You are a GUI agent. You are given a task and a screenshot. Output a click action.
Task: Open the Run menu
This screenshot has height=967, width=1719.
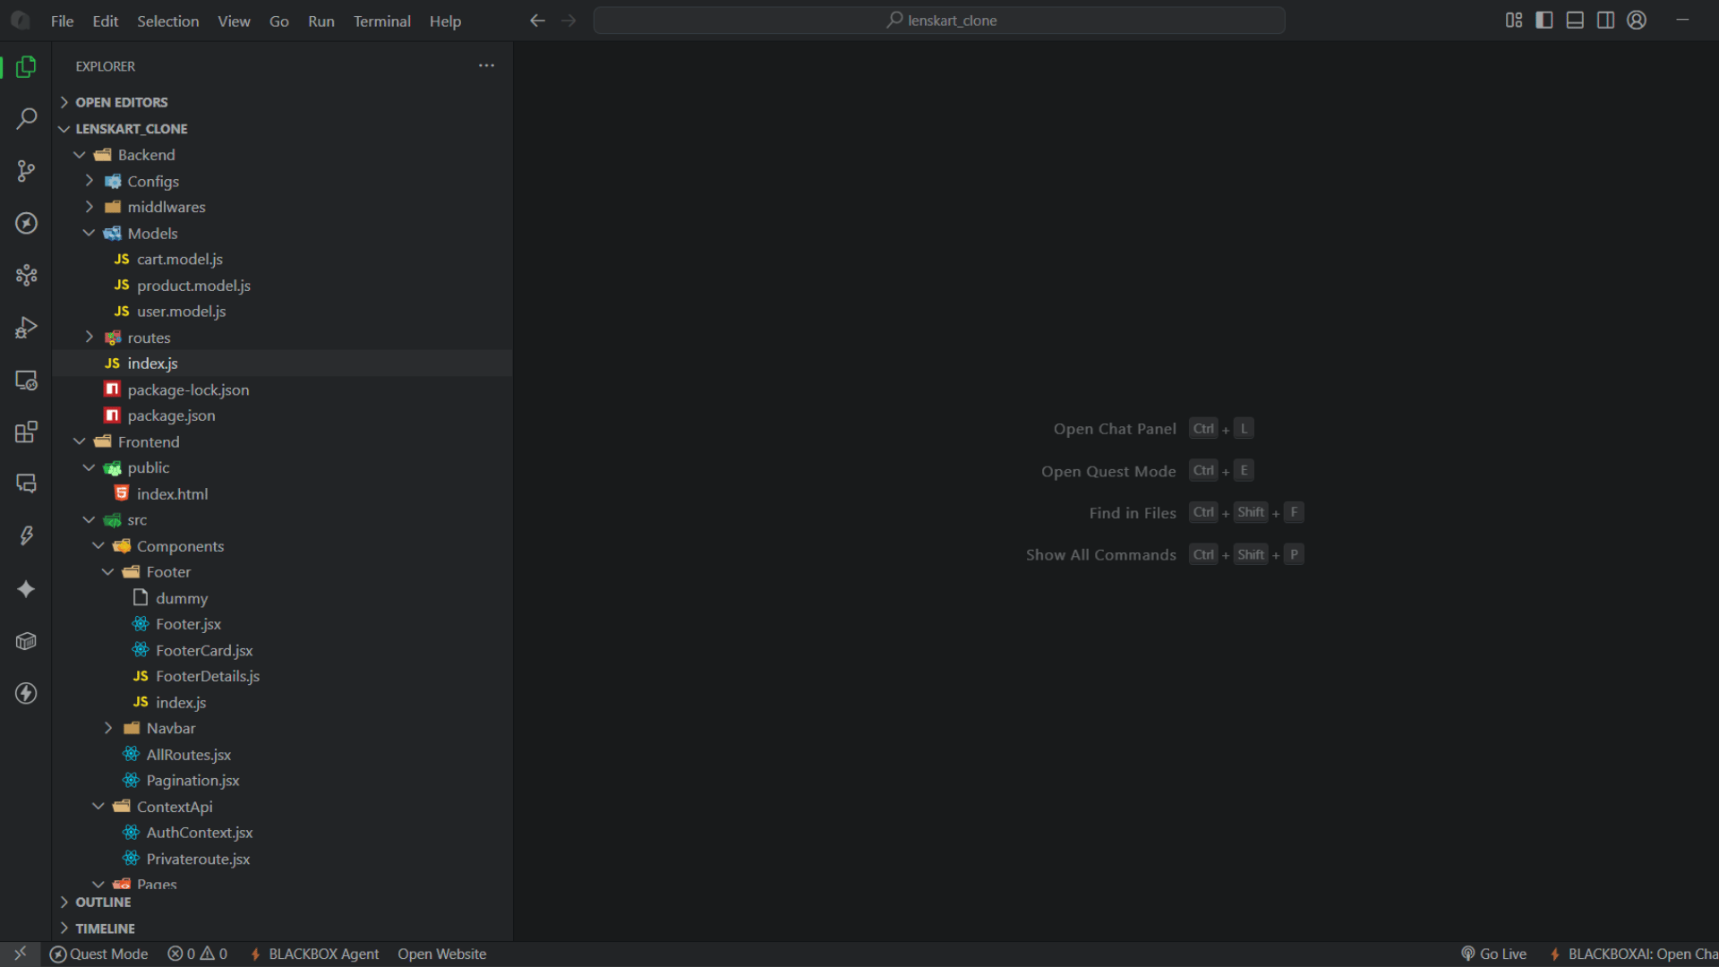pos(321,21)
